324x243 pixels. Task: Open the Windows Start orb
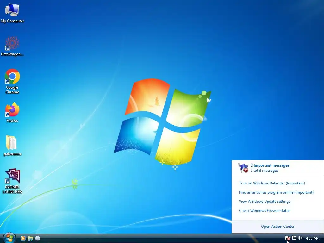click(x=9, y=238)
